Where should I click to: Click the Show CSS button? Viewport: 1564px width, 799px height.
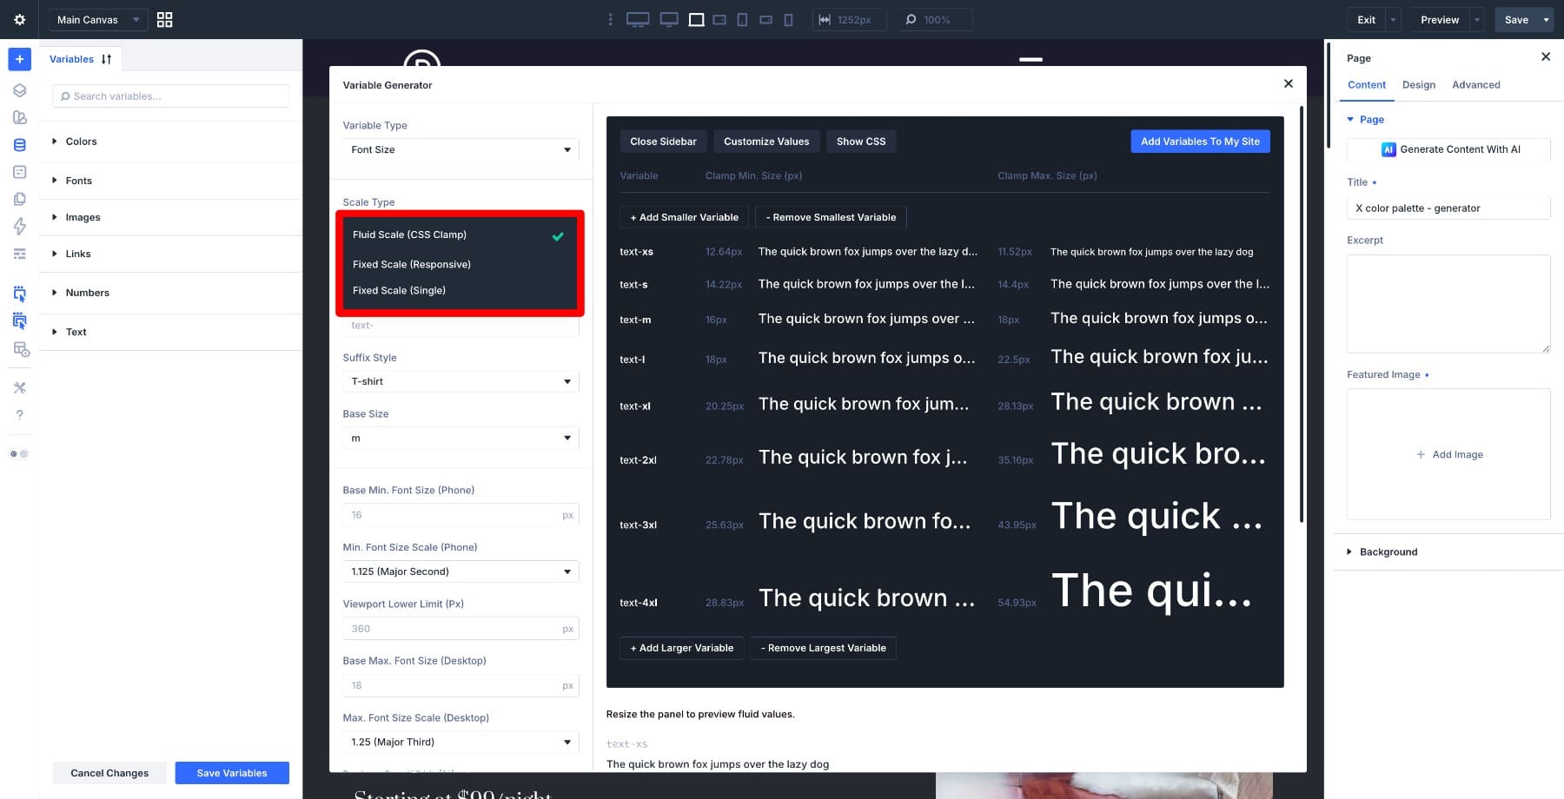coord(861,142)
